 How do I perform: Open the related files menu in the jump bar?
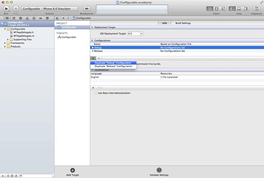click(x=57, y=18)
